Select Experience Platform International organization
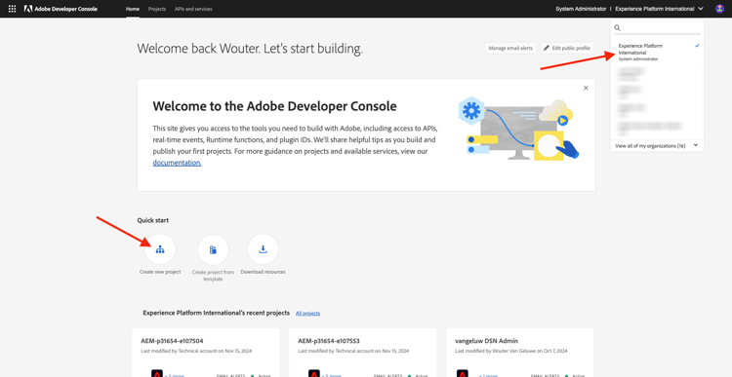The width and height of the screenshot is (732, 377). [x=657, y=53]
